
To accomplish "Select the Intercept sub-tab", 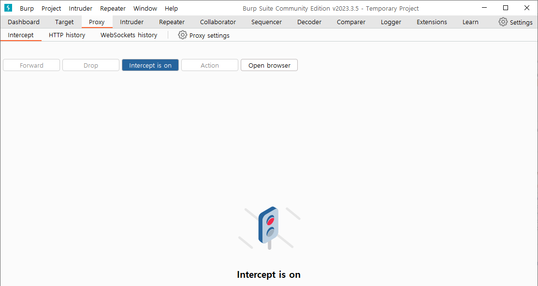I will pos(21,35).
